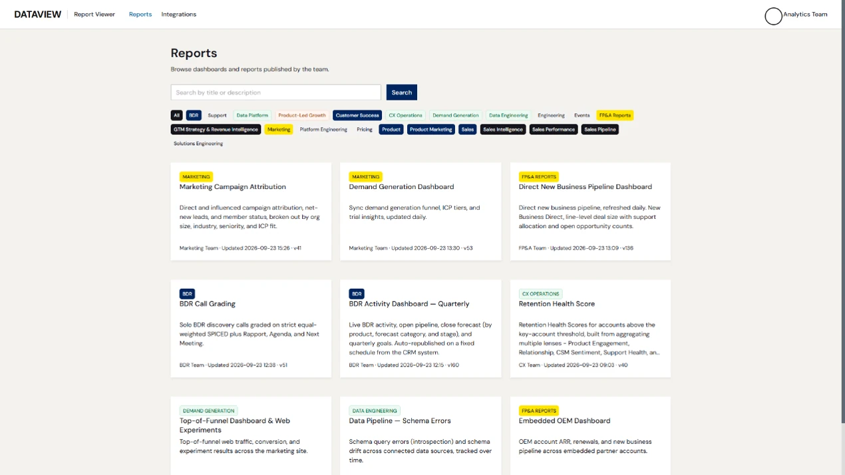The height and width of the screenshot is (475, 845).
Task: Open Top-of-Funnel Dashboard & Web Experiments
Action: coord(235,425)
